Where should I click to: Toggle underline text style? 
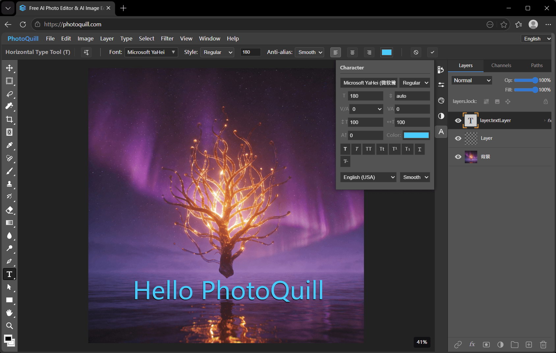[420, 149]
